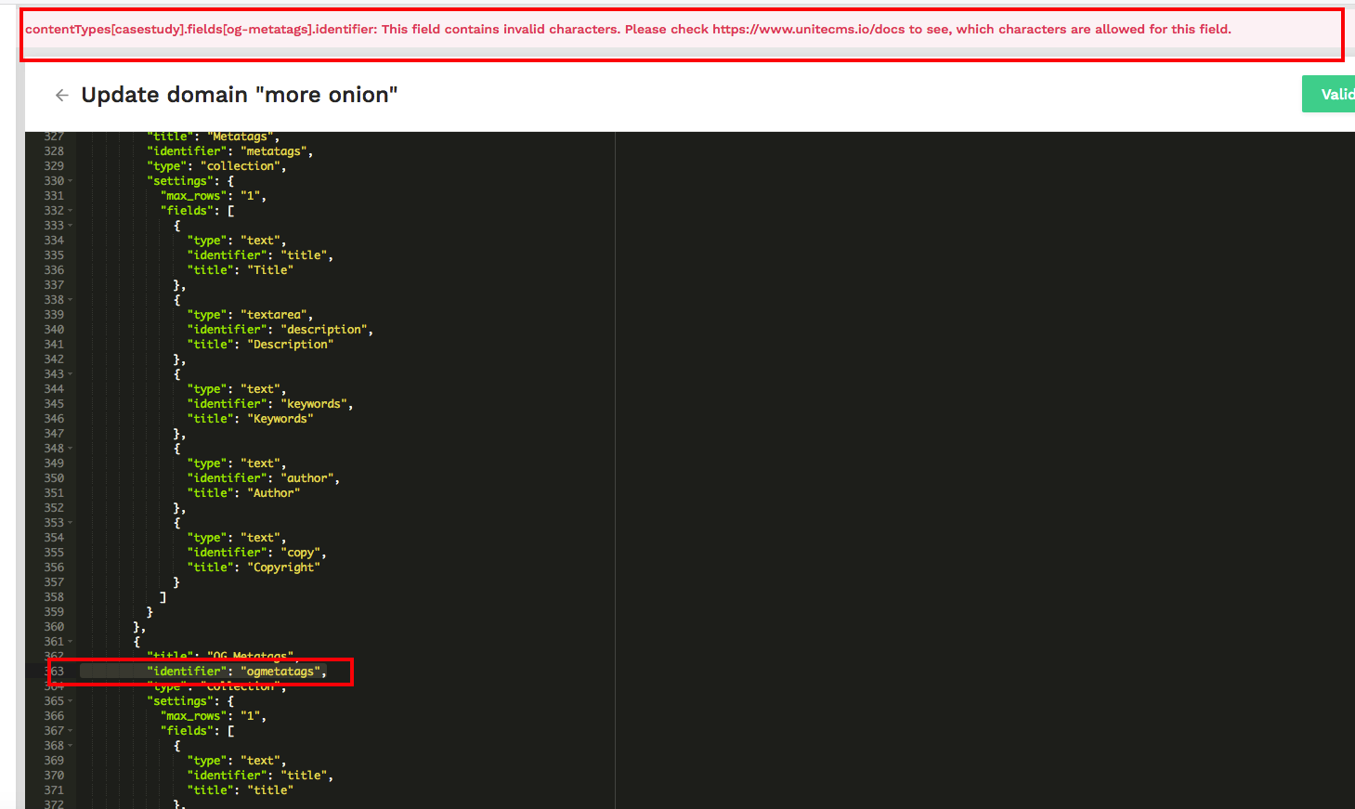This screenshot has width=1355, height=809.
Task: Fold the "fields" array at line 367
Action: 71,731
